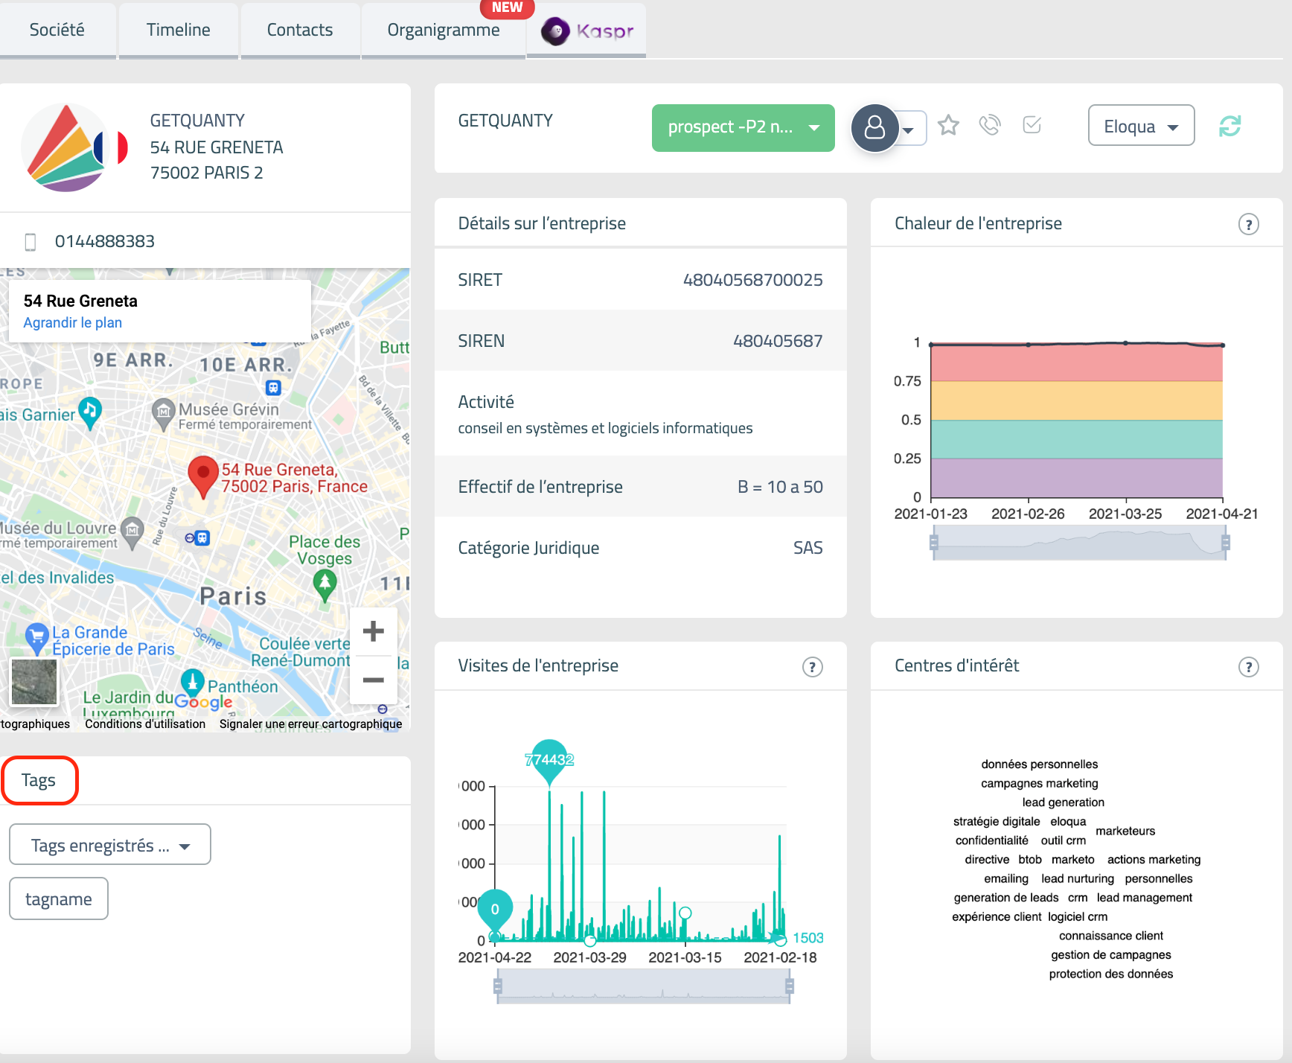Click Musée du Louvre map marker
Image resolution: width=1292 pixels, height=1063 pixels.
(x=132, y=532)
